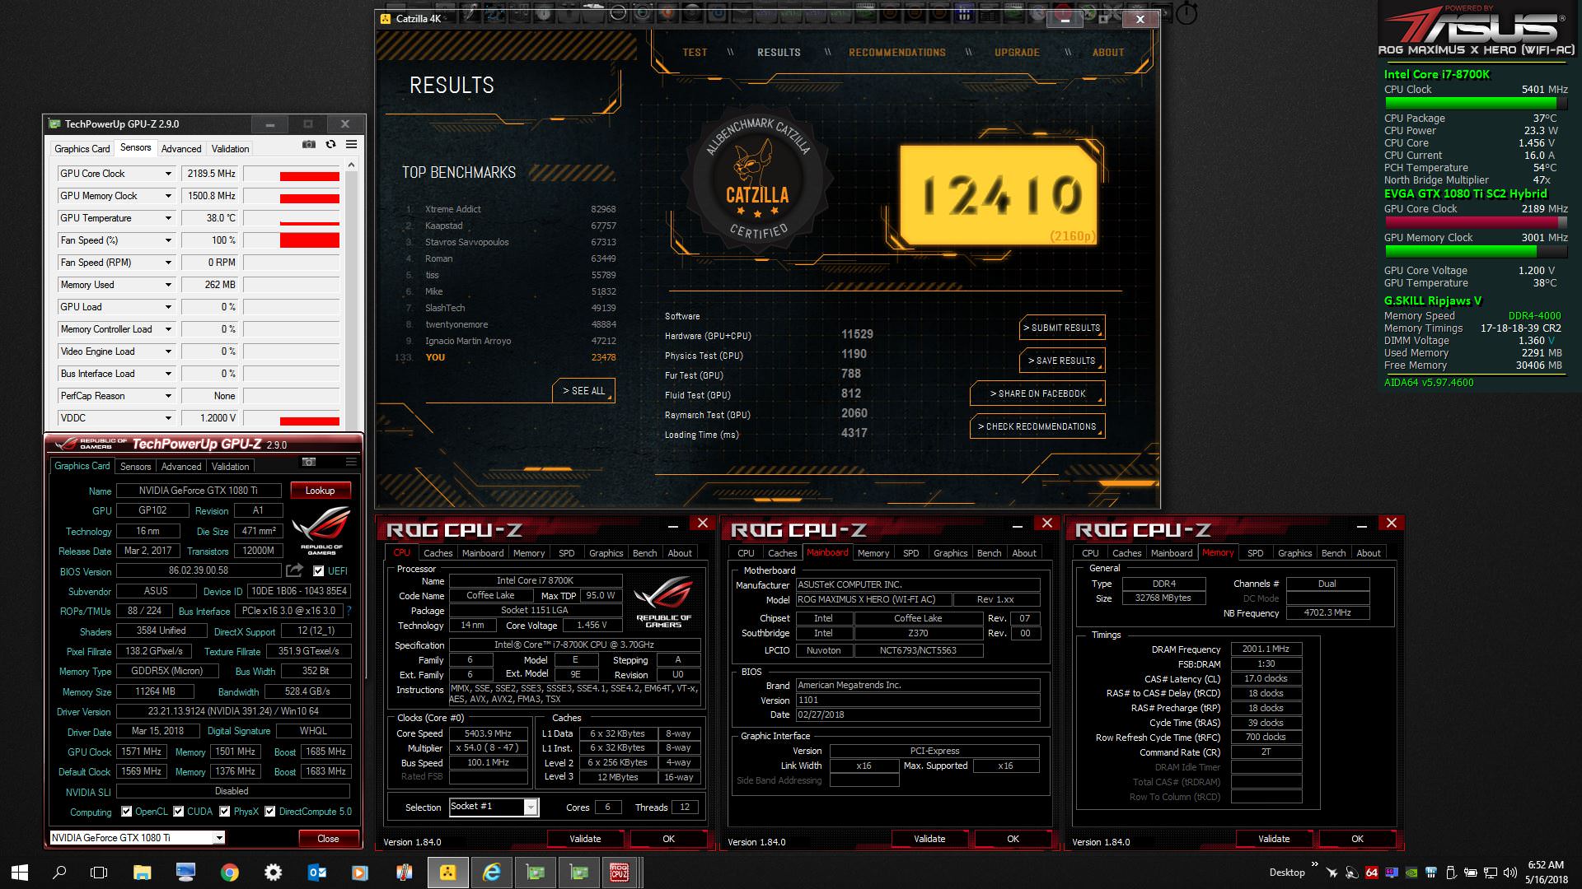Toggle the CUDA checkbox
1582x889 pixels.
tap(178, 812)
